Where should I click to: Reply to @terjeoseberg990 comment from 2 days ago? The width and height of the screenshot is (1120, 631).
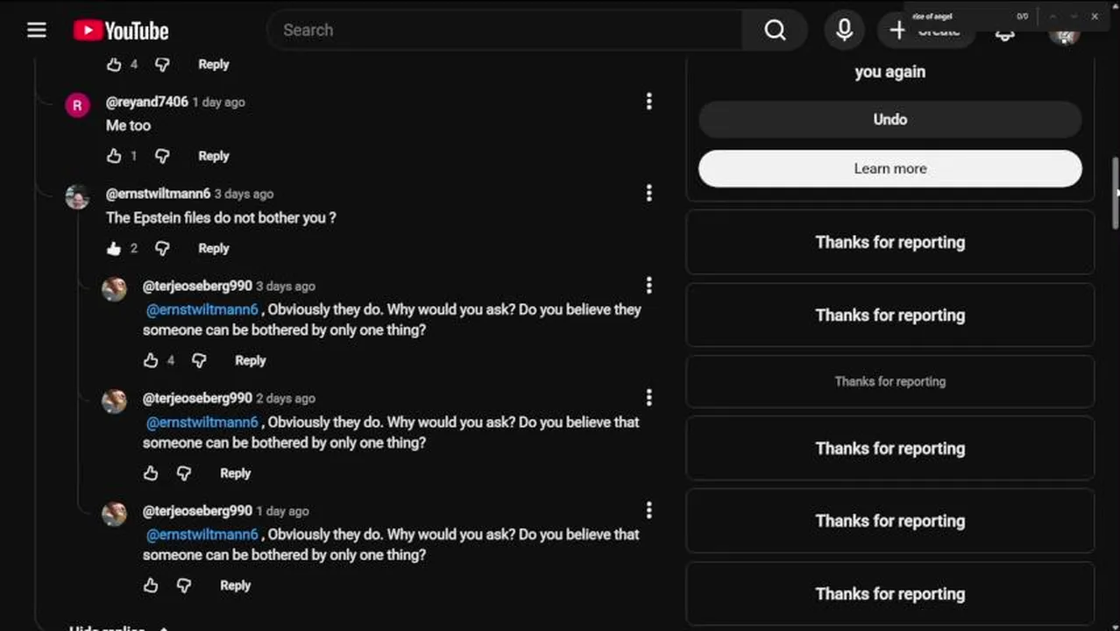[235, 473]
